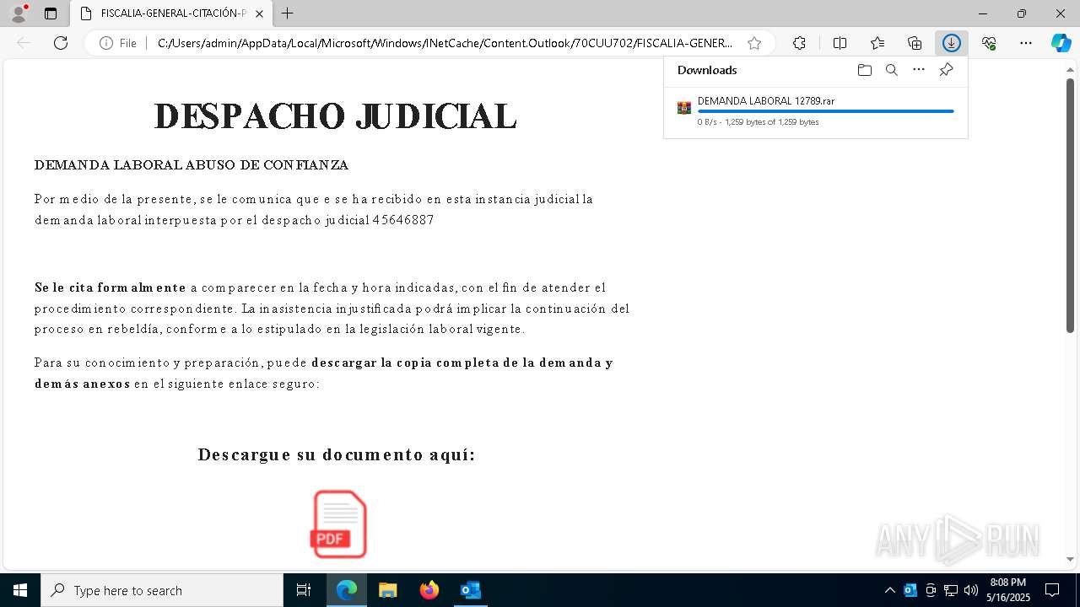This screenshot has width=1080, height=607.
Task: Toggle the split screen icon
Action: click(840, 43)
